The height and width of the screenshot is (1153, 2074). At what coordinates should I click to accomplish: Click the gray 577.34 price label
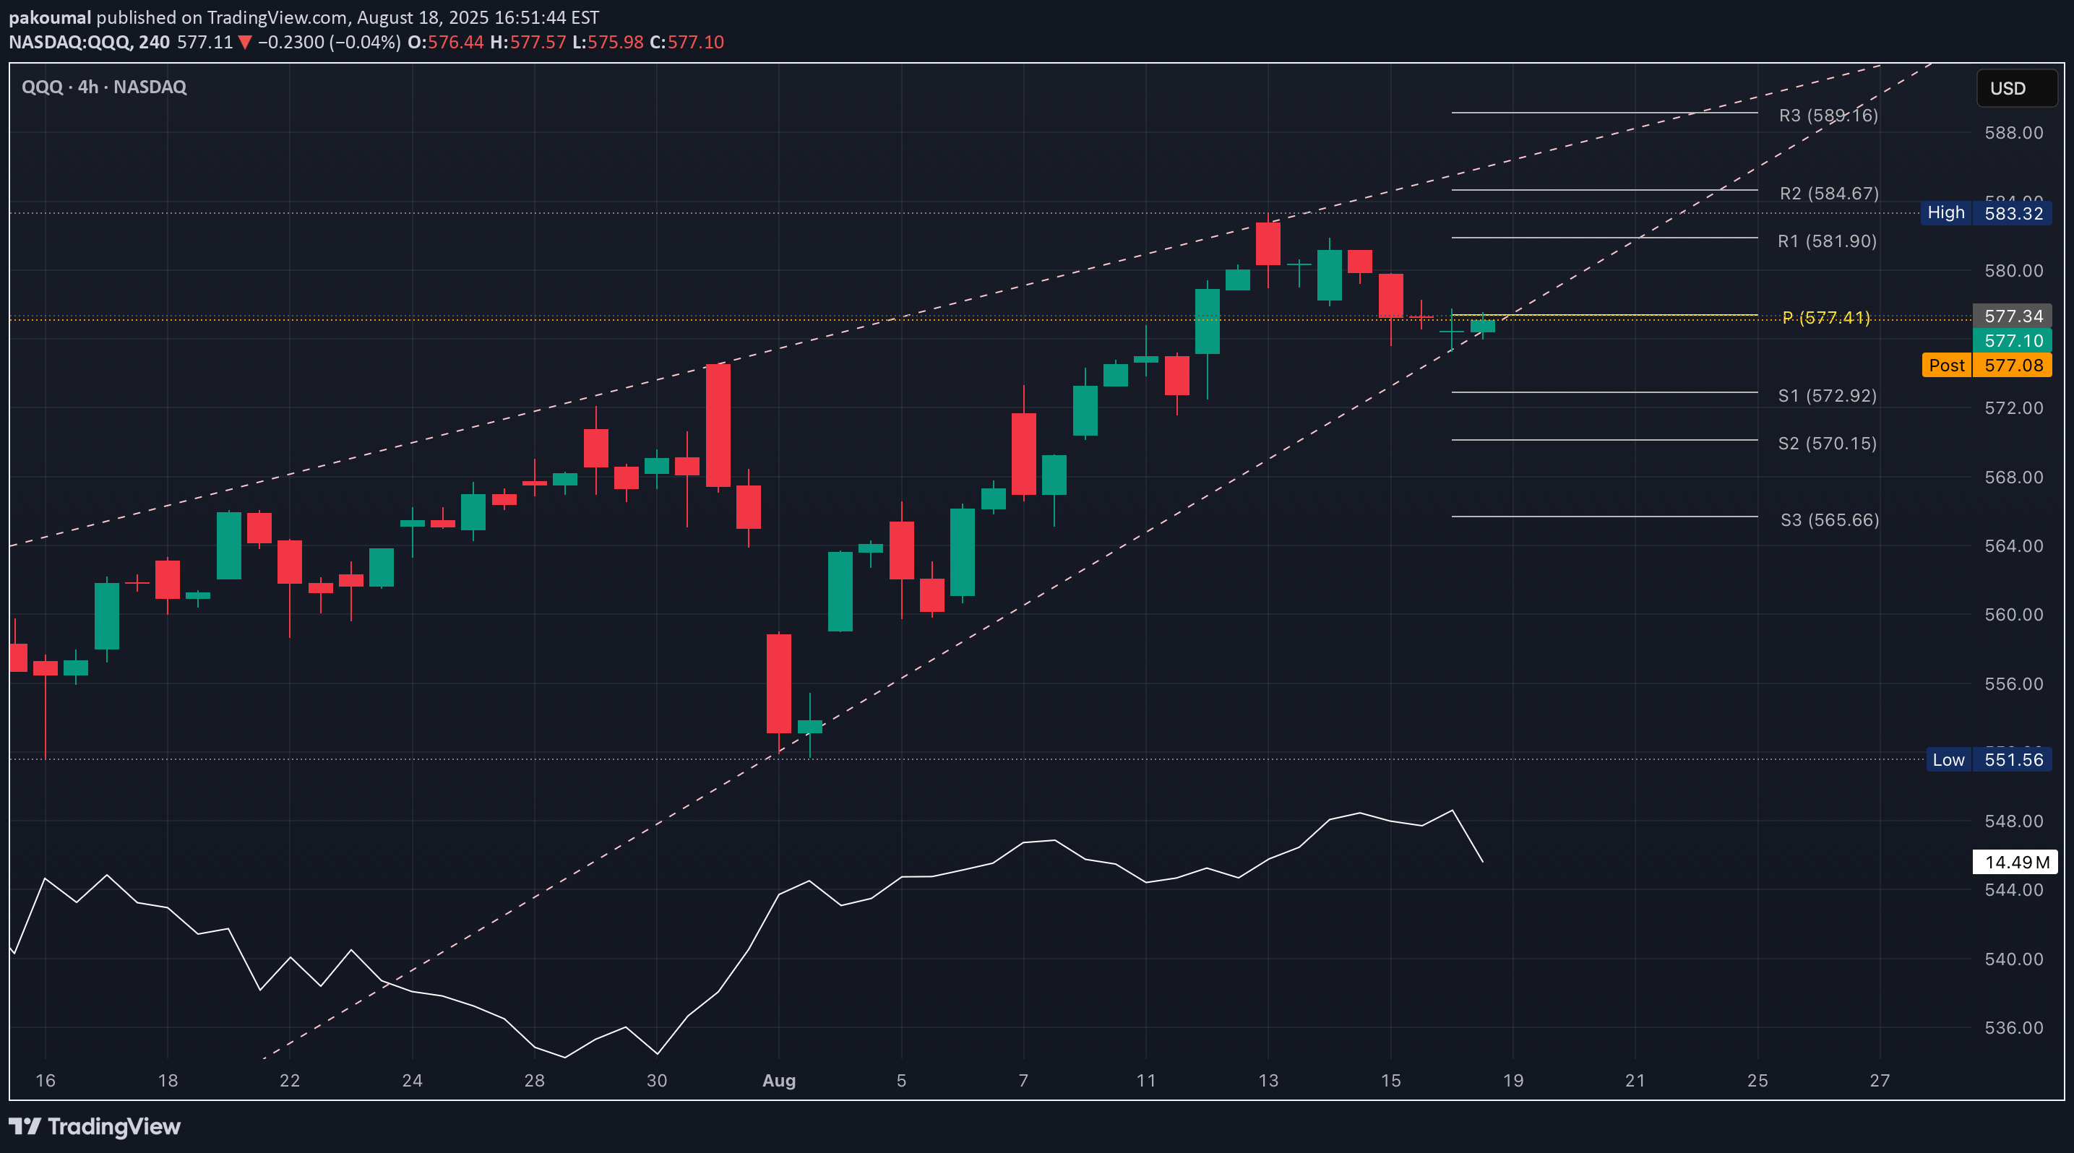(x=2012, y=316)
